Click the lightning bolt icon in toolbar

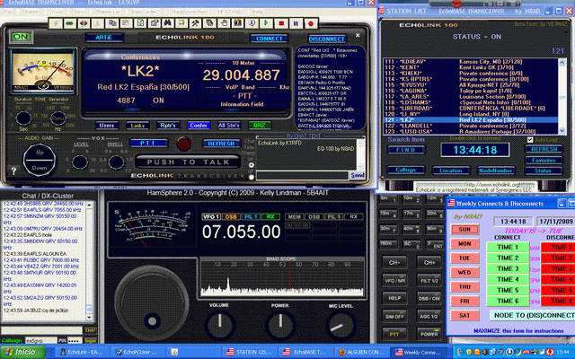click(x=56, y=23)
